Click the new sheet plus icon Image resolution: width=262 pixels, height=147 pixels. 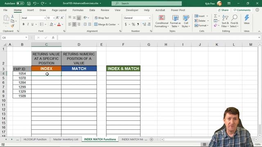(x=151, y=139)
